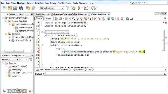
Task: Click Stop Macro Recording icon
Action: click(x=122, y=19)
